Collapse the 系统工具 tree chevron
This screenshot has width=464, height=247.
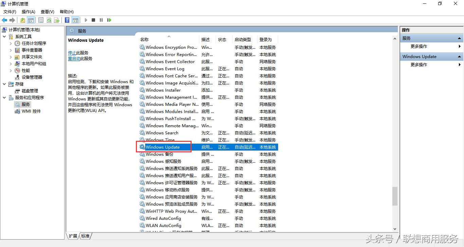(4, 36)
